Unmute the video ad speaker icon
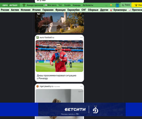This screenshot has width=142, height=119. (38, 14)
